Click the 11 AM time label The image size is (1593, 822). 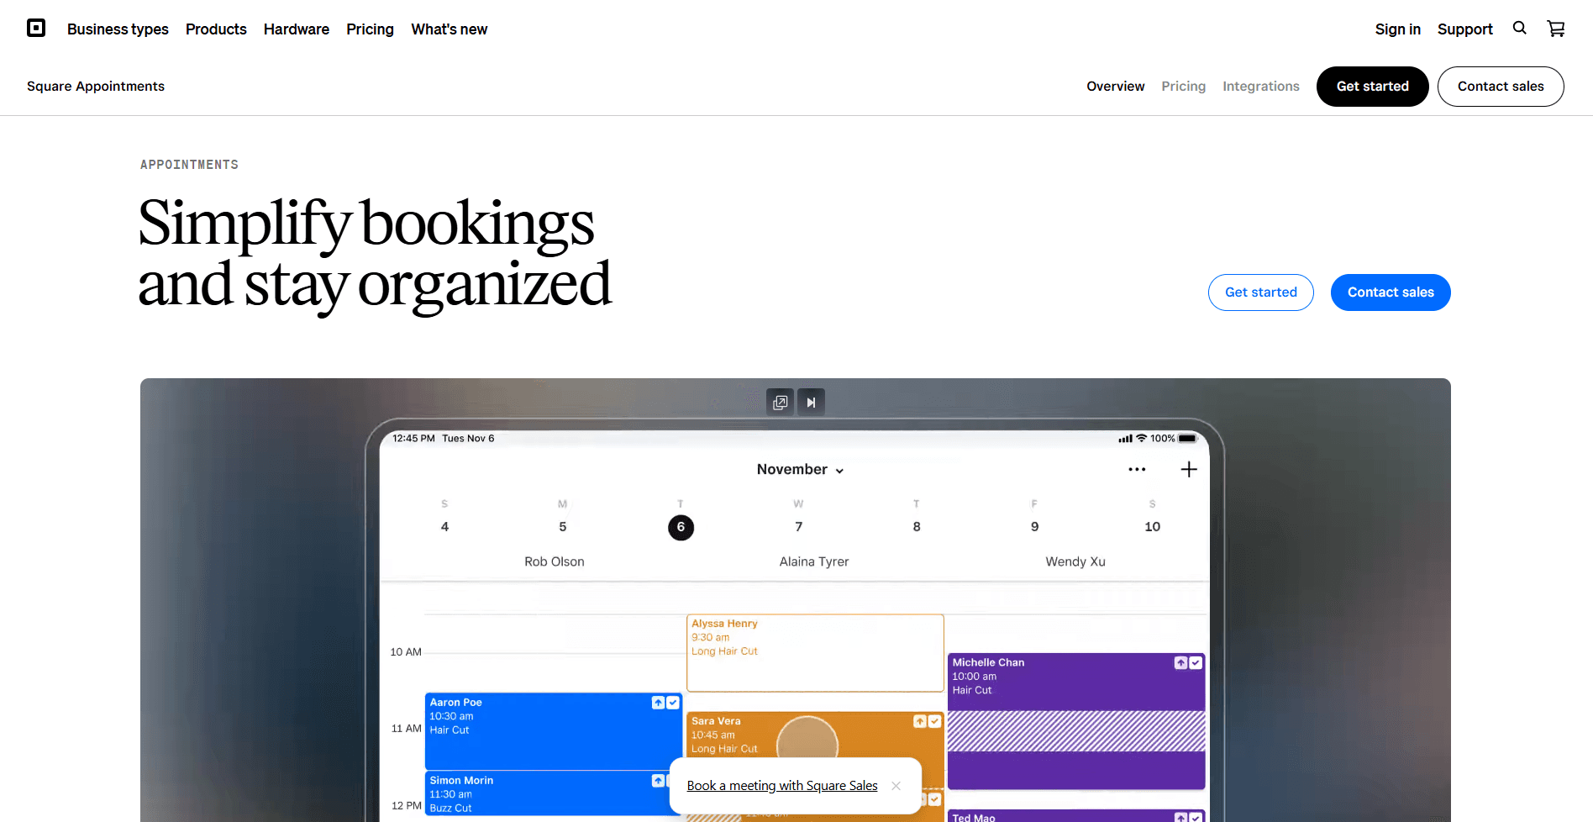click(x=407, y=729)
